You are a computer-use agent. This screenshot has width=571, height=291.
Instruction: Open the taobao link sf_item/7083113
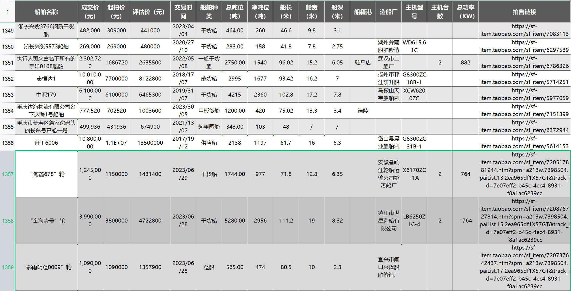point(524,30)
